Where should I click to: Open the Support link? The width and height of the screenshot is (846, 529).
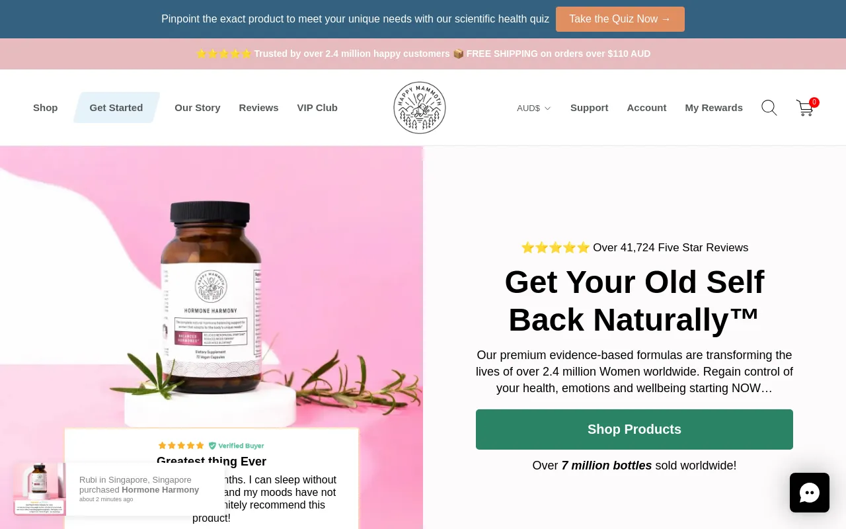tap(589, 108)
